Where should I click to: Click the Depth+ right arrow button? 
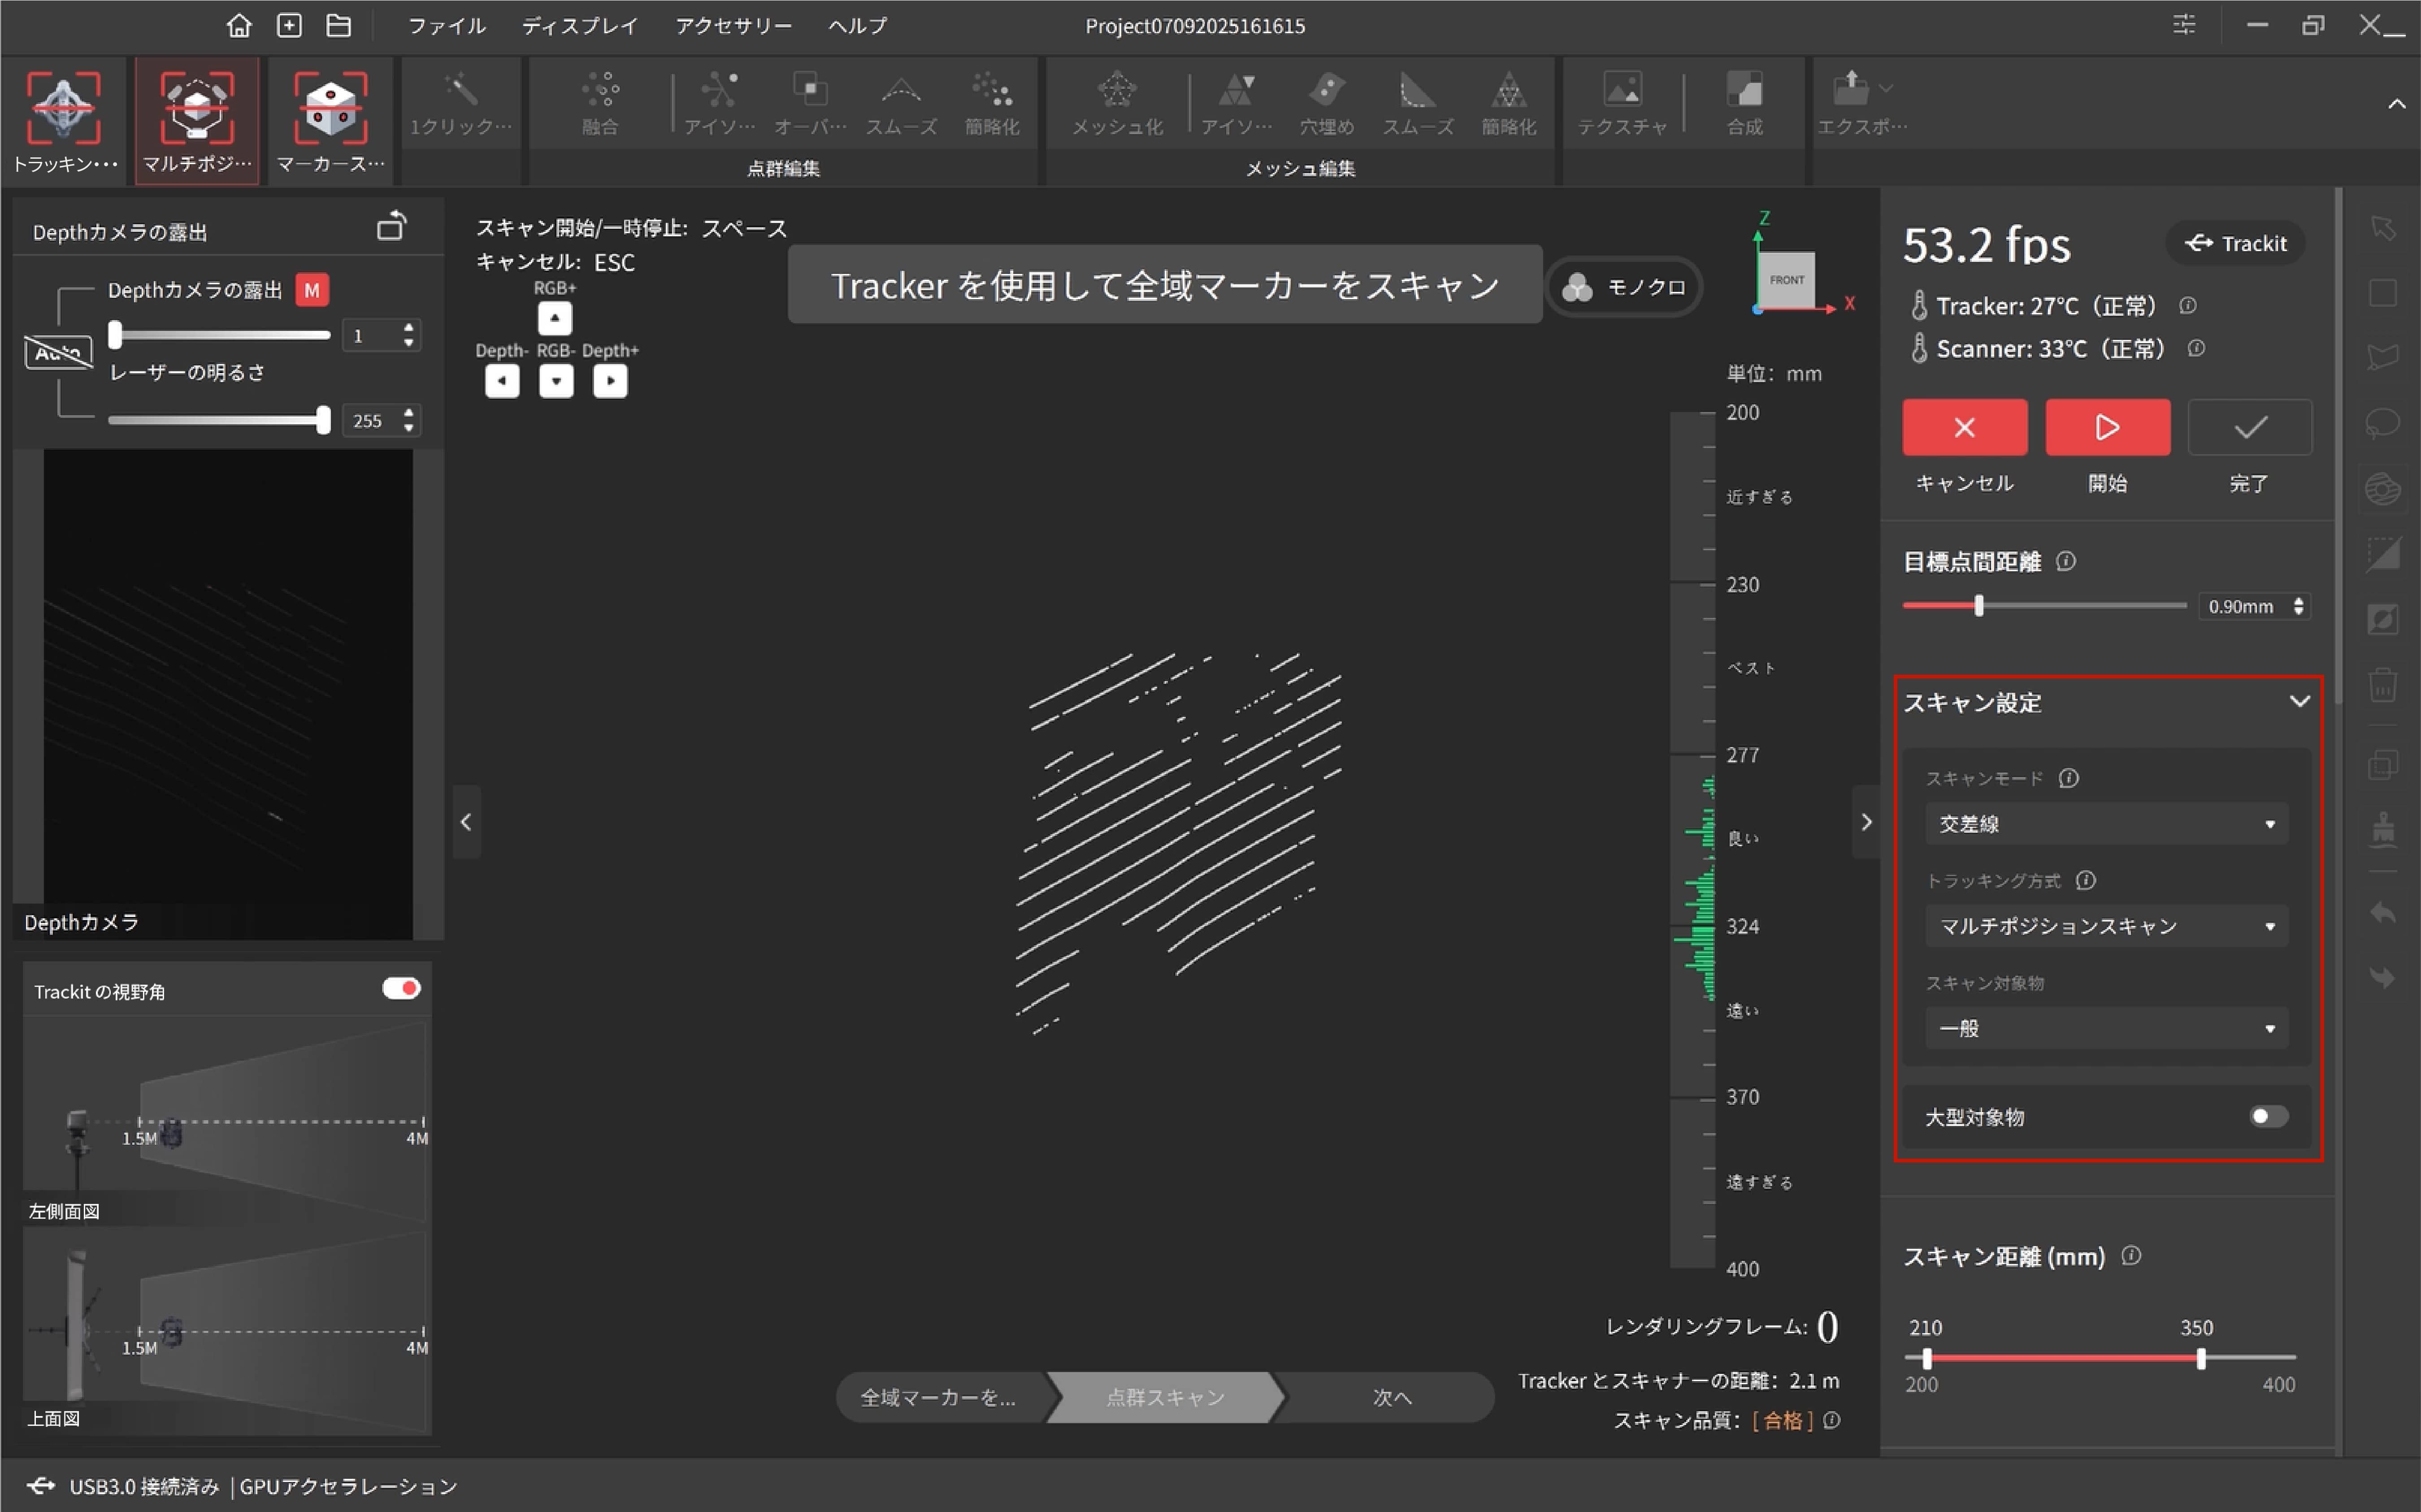pos(610,381)
